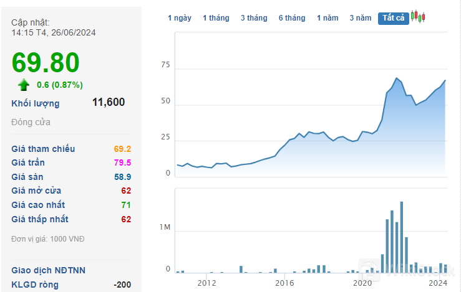Image resolution: width=461 pixels, height=292 pixels.
Task: View the "3 năm" price history
Action: tap(360, 18)
